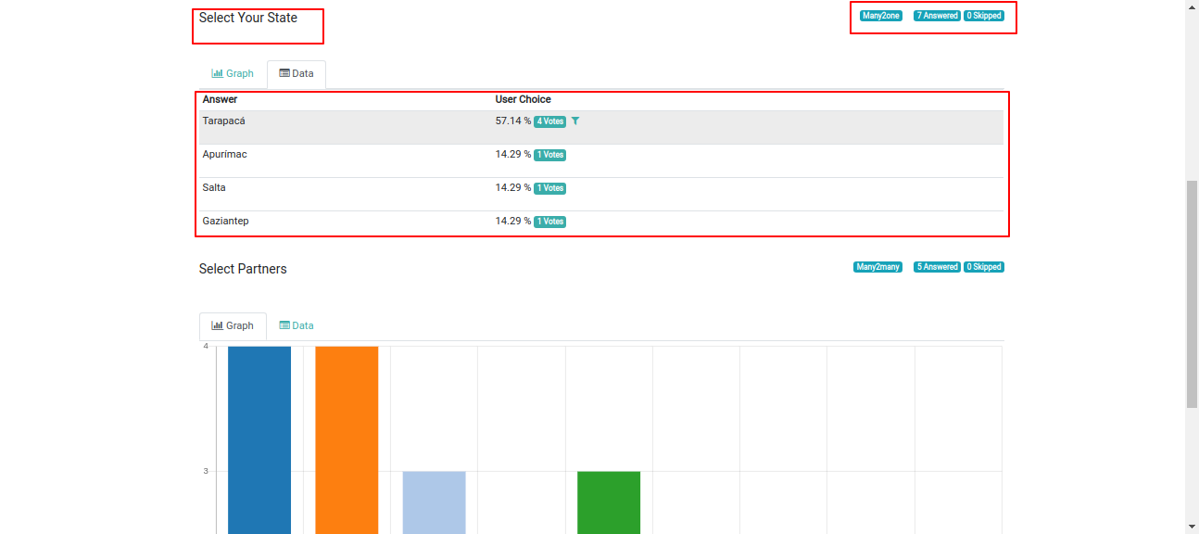Screen dimensions: 1199x534
Task: Click the 4 Votes badge for Tarapacá
Action: tap(549, 121)
